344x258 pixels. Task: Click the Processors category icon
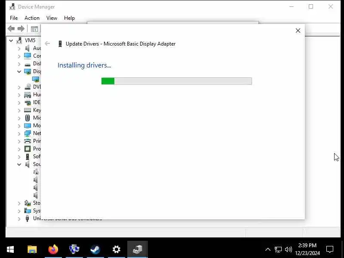[x=28, y=149]
